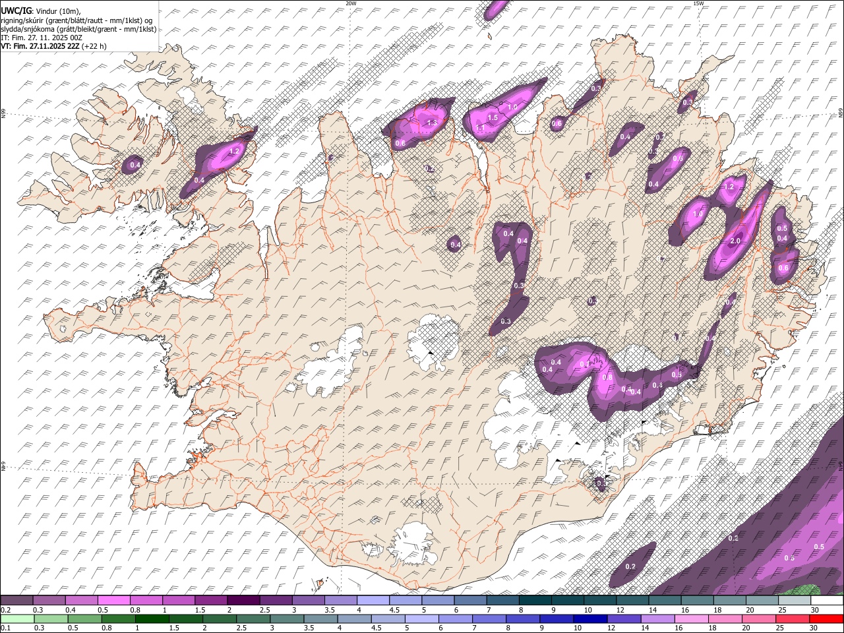This screenshot has width=844, height=633.
Task: Click the upper legend swatch starting at 7
Action: click(502, 601)
